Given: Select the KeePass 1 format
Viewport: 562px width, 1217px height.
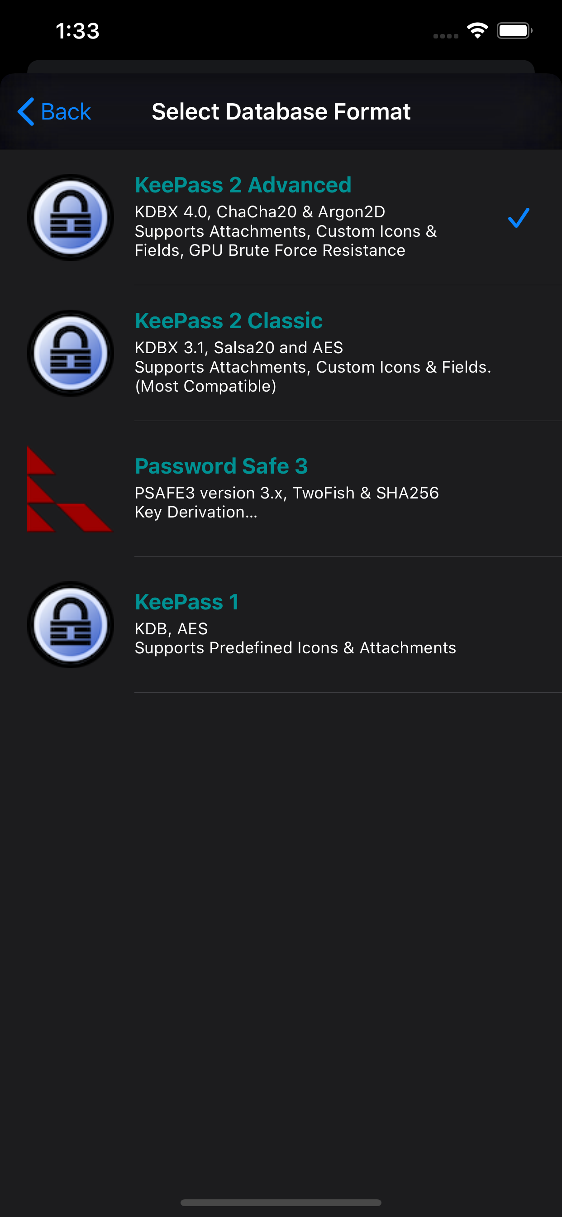Looking at the screenshot, I should (281, 624).
